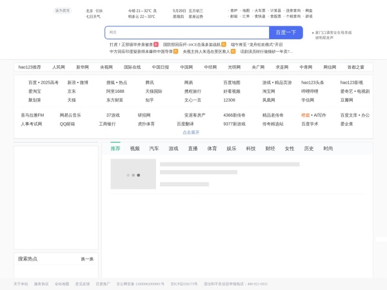Screen dimensions: 387x290
Task: Switch to the 游戏 feed tab
Action: [174, 148]
